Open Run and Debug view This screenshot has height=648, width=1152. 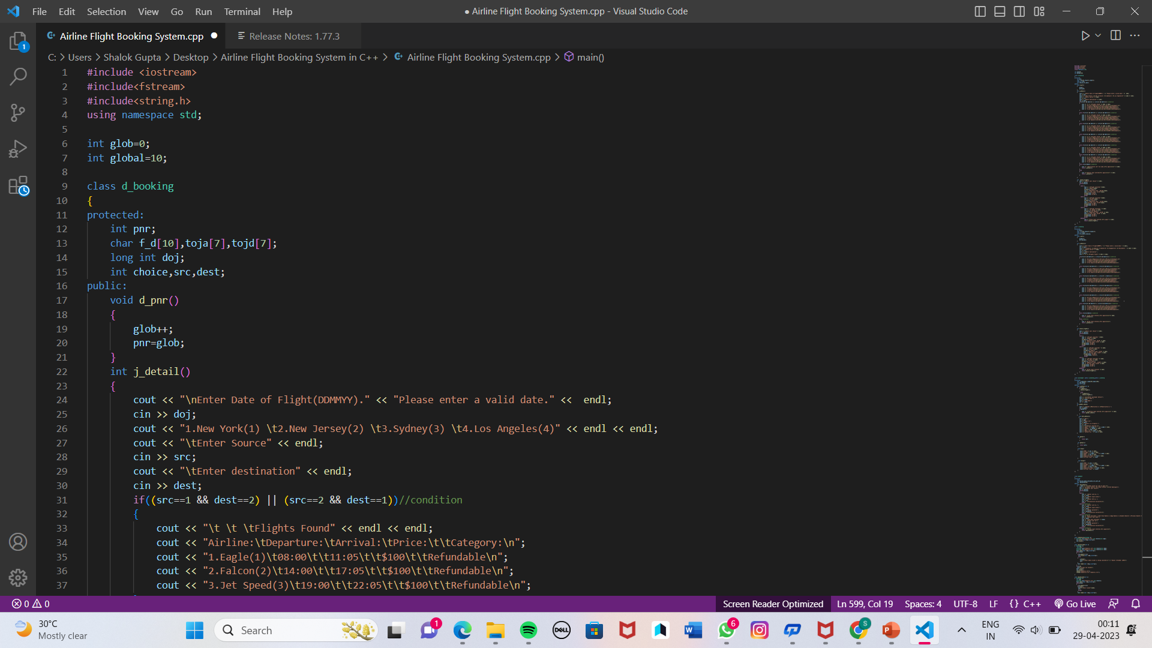click(x=18, y=149)
